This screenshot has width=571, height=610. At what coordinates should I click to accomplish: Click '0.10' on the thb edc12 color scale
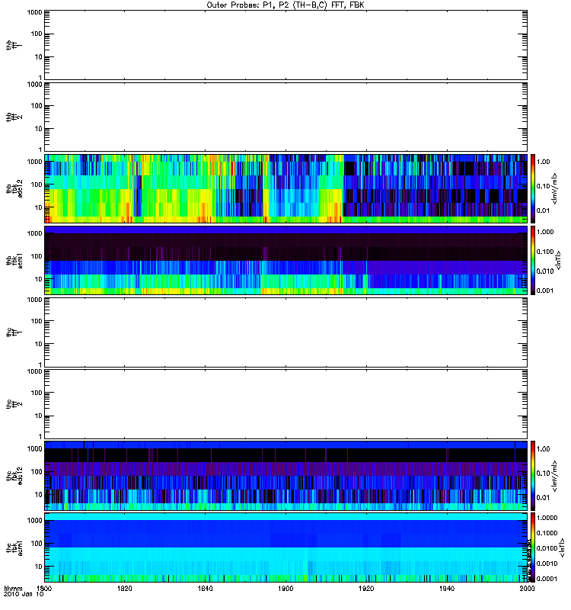543,186
